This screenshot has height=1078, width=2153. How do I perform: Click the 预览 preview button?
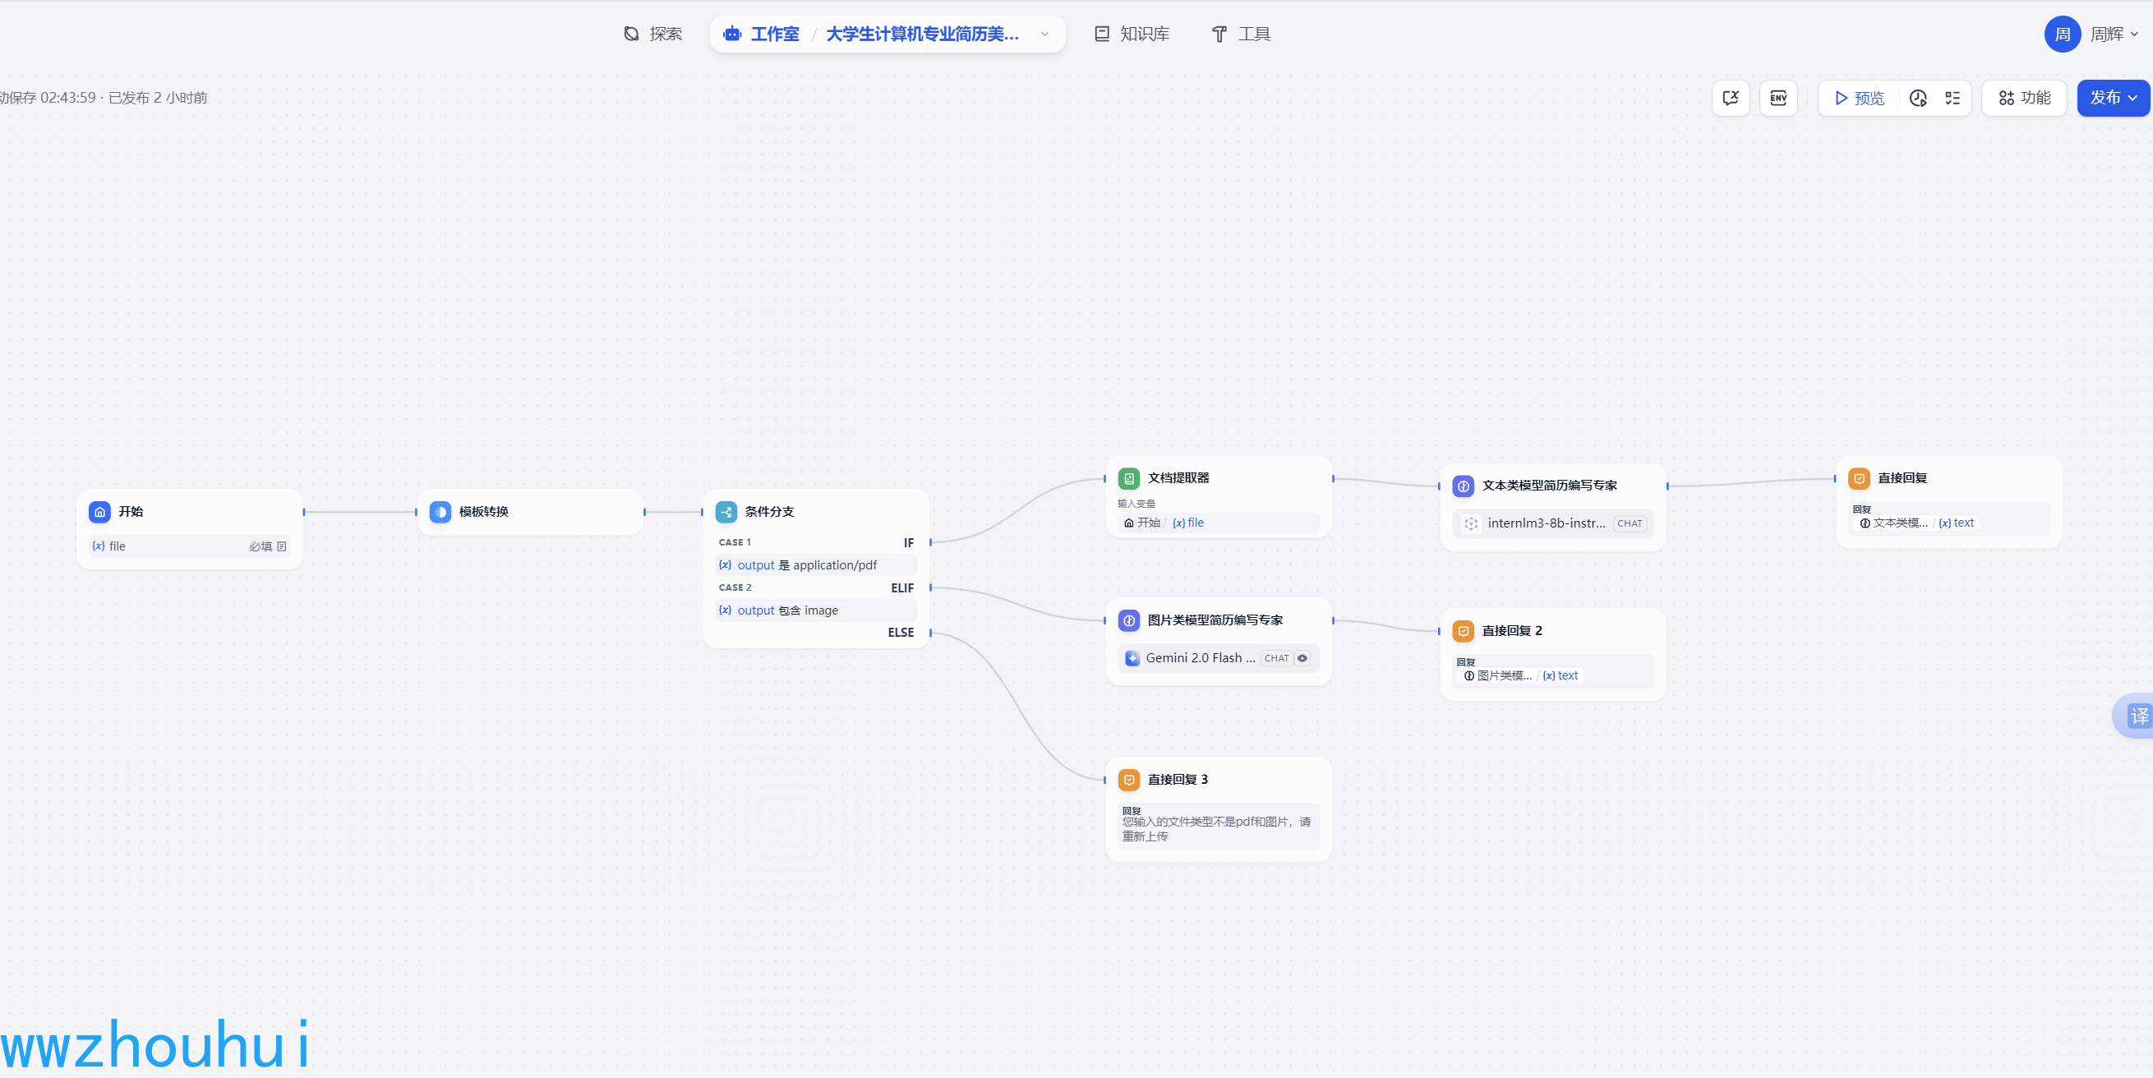click(1859, 99)
